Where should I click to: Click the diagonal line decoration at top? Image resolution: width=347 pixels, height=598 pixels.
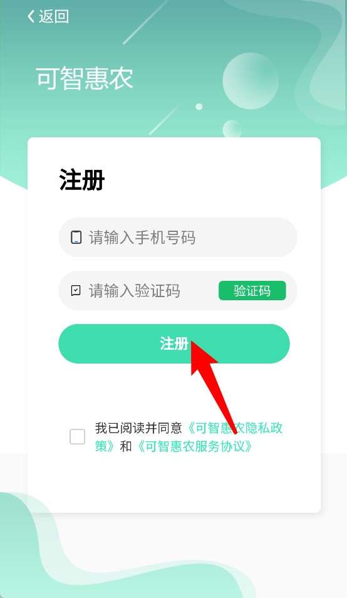pyautogui.click(x=146, y=22)
